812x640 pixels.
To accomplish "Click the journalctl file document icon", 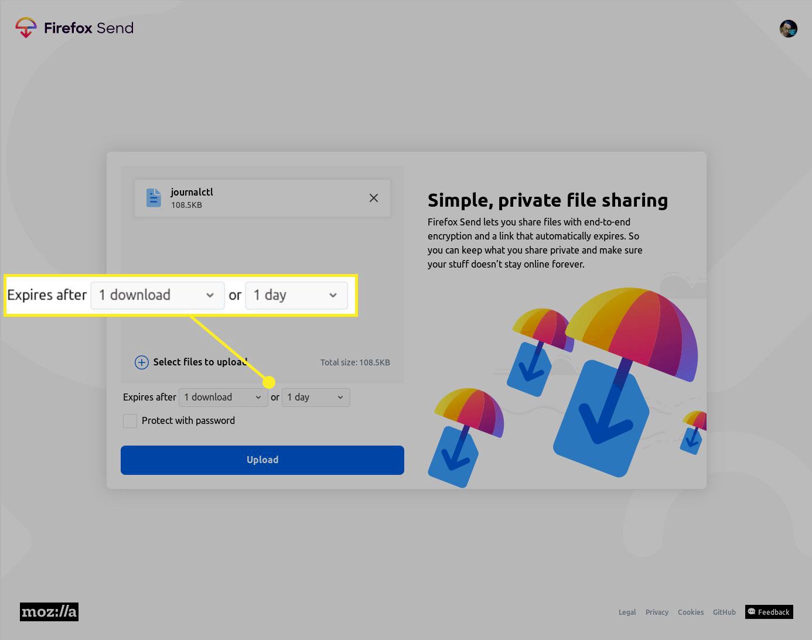I will coord(153,198).
